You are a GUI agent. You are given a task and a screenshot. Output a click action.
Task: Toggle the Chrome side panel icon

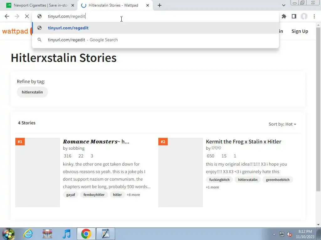tap(294, 16)
